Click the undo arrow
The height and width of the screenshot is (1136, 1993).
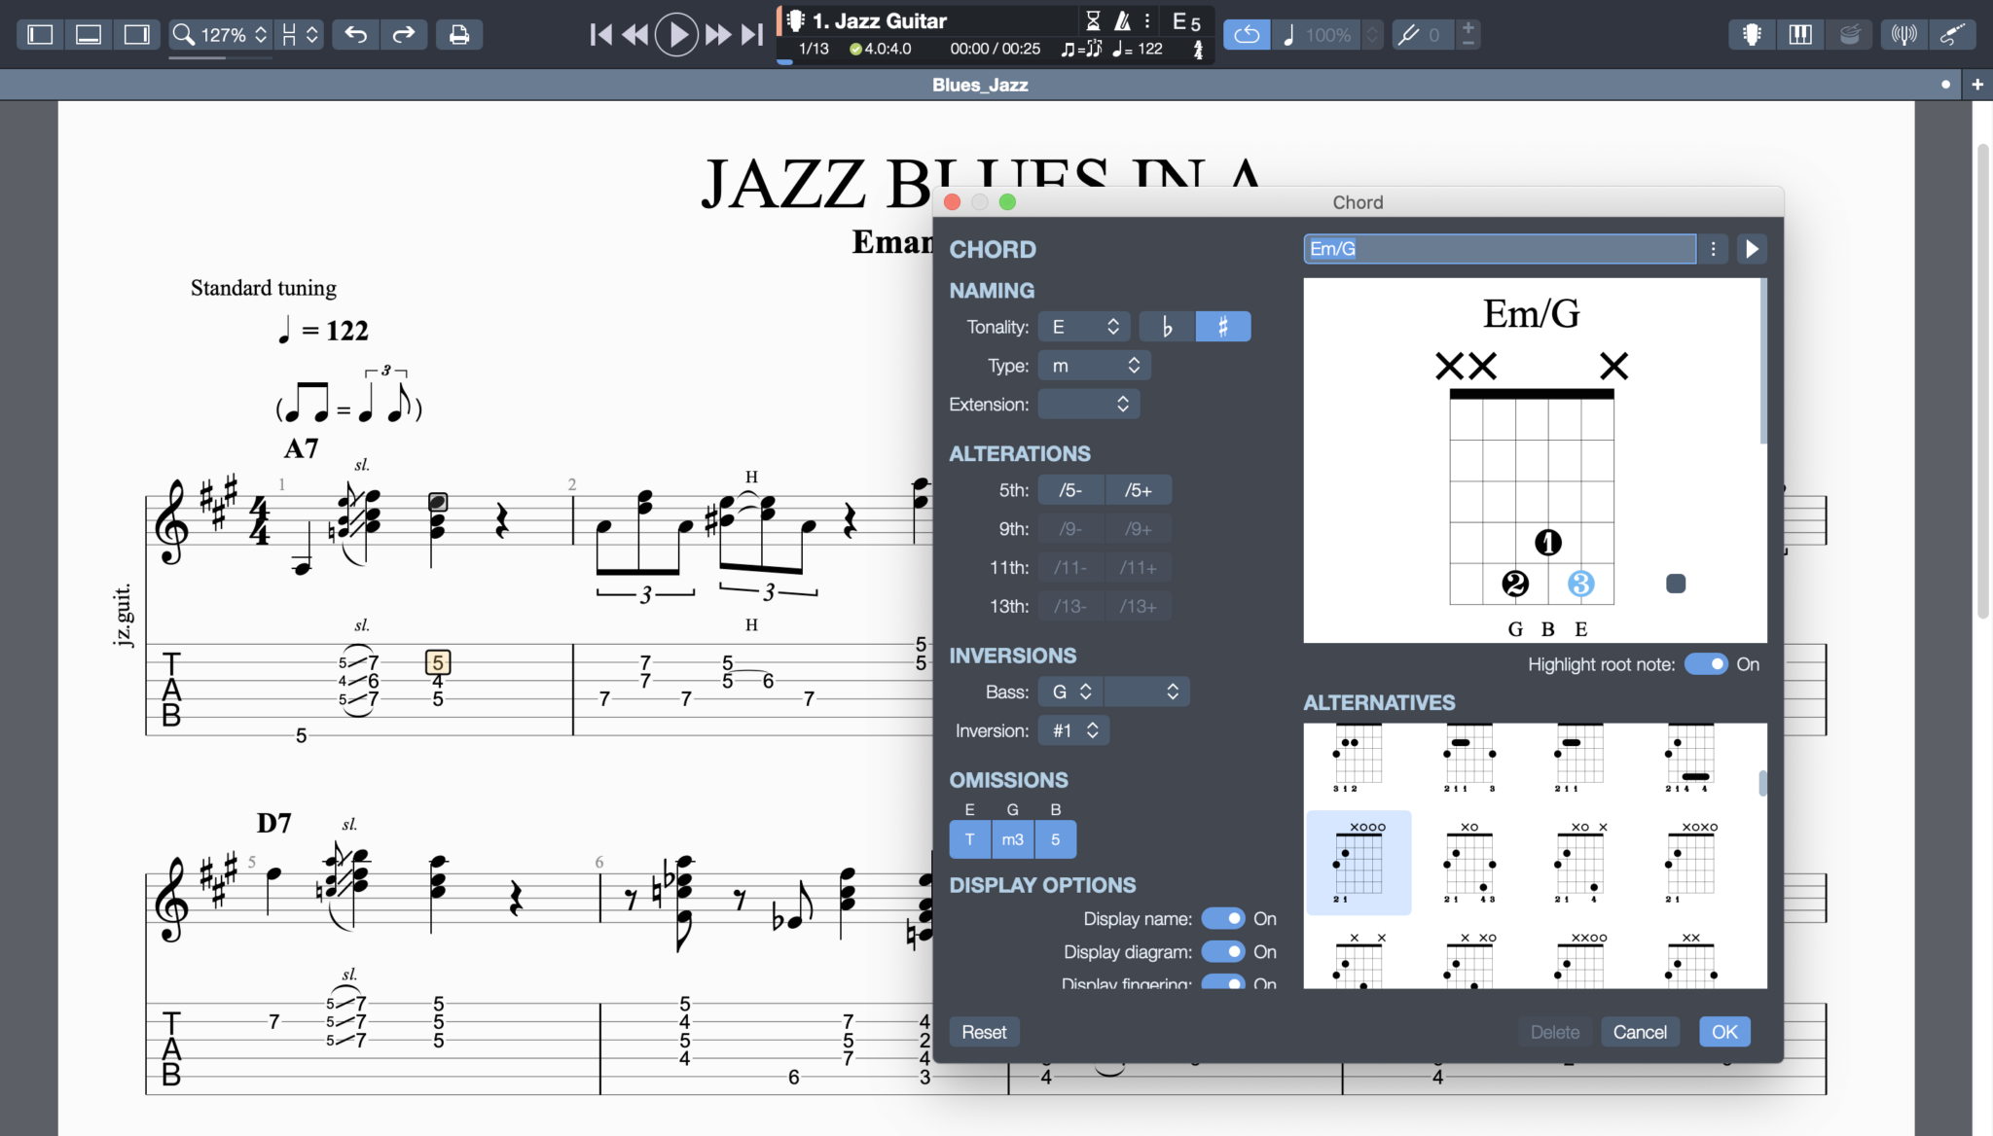click(355, 34)
